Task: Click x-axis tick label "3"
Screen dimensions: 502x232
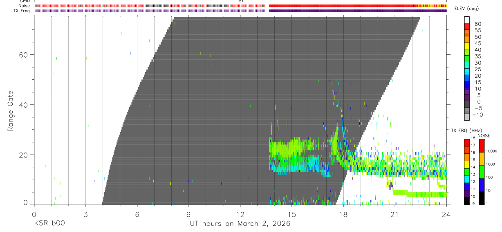Action: point(85,214)
